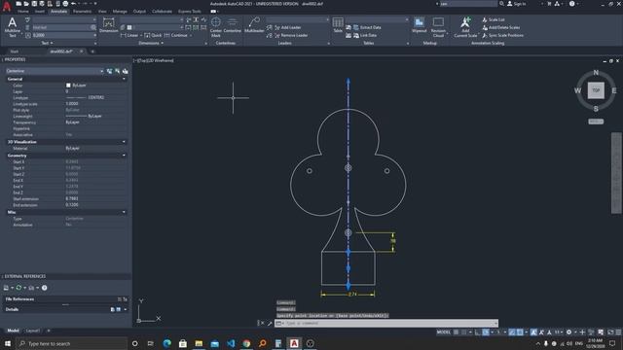
Task: Choose the Linear dimension tool
Action: (129, 35)
